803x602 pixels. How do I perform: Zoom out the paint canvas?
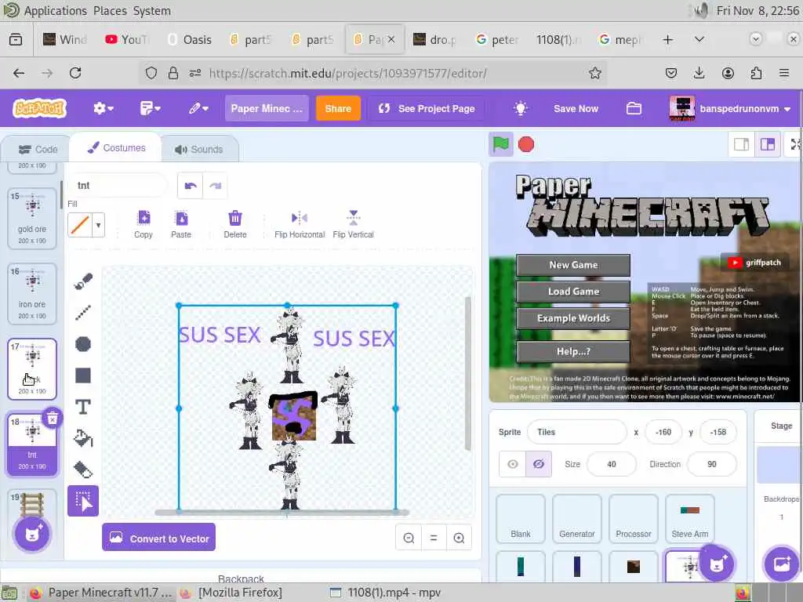pos(409,538)
